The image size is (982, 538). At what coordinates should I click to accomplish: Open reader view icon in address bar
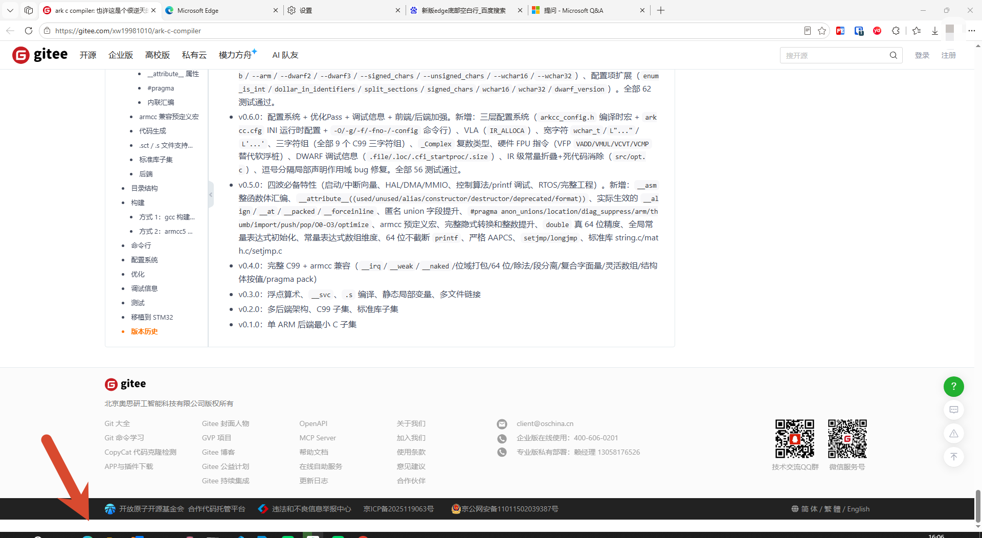(x=807, y=31)
